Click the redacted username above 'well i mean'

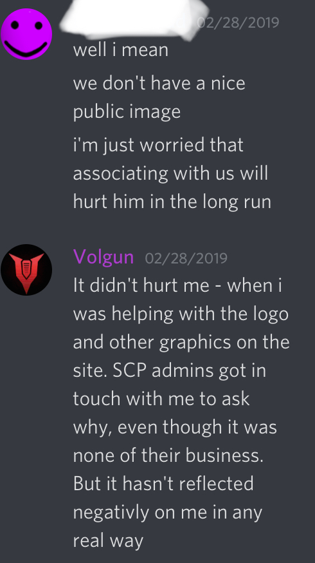(x=134, y=19)
